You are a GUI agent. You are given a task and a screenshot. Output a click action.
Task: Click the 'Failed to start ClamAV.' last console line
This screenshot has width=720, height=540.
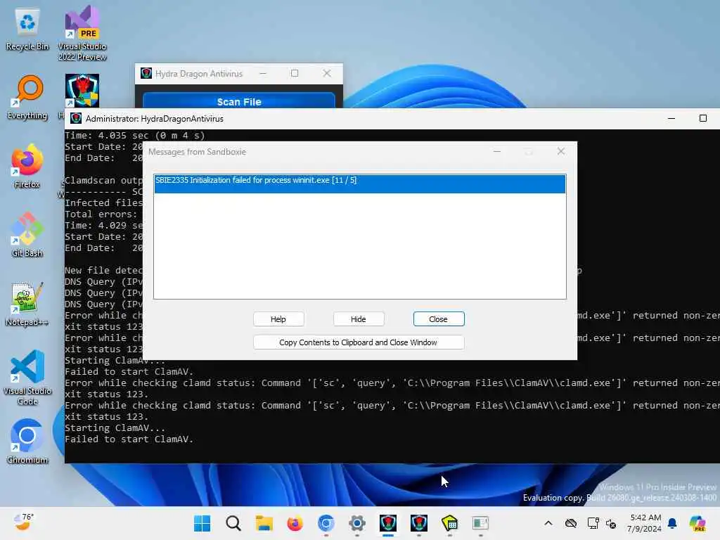[x=129, y=439]
